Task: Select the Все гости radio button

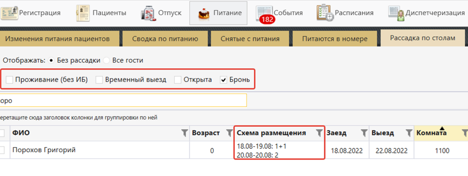Action: [106, 60]
